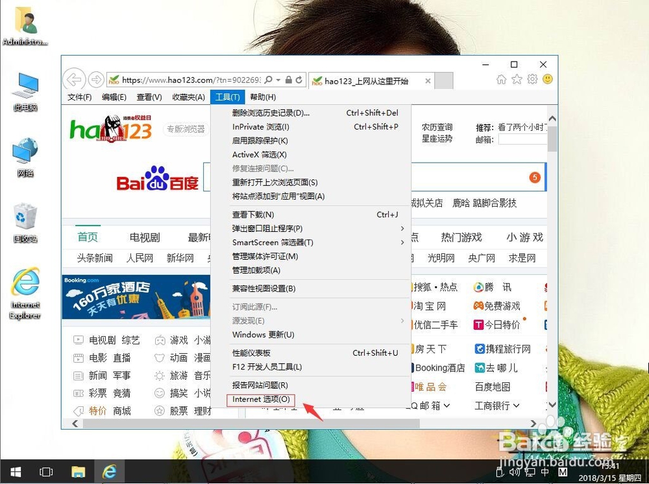This screenshot has width=649, height=484.
Task: Click the address bar URL field
Action: tap(191, 80)
